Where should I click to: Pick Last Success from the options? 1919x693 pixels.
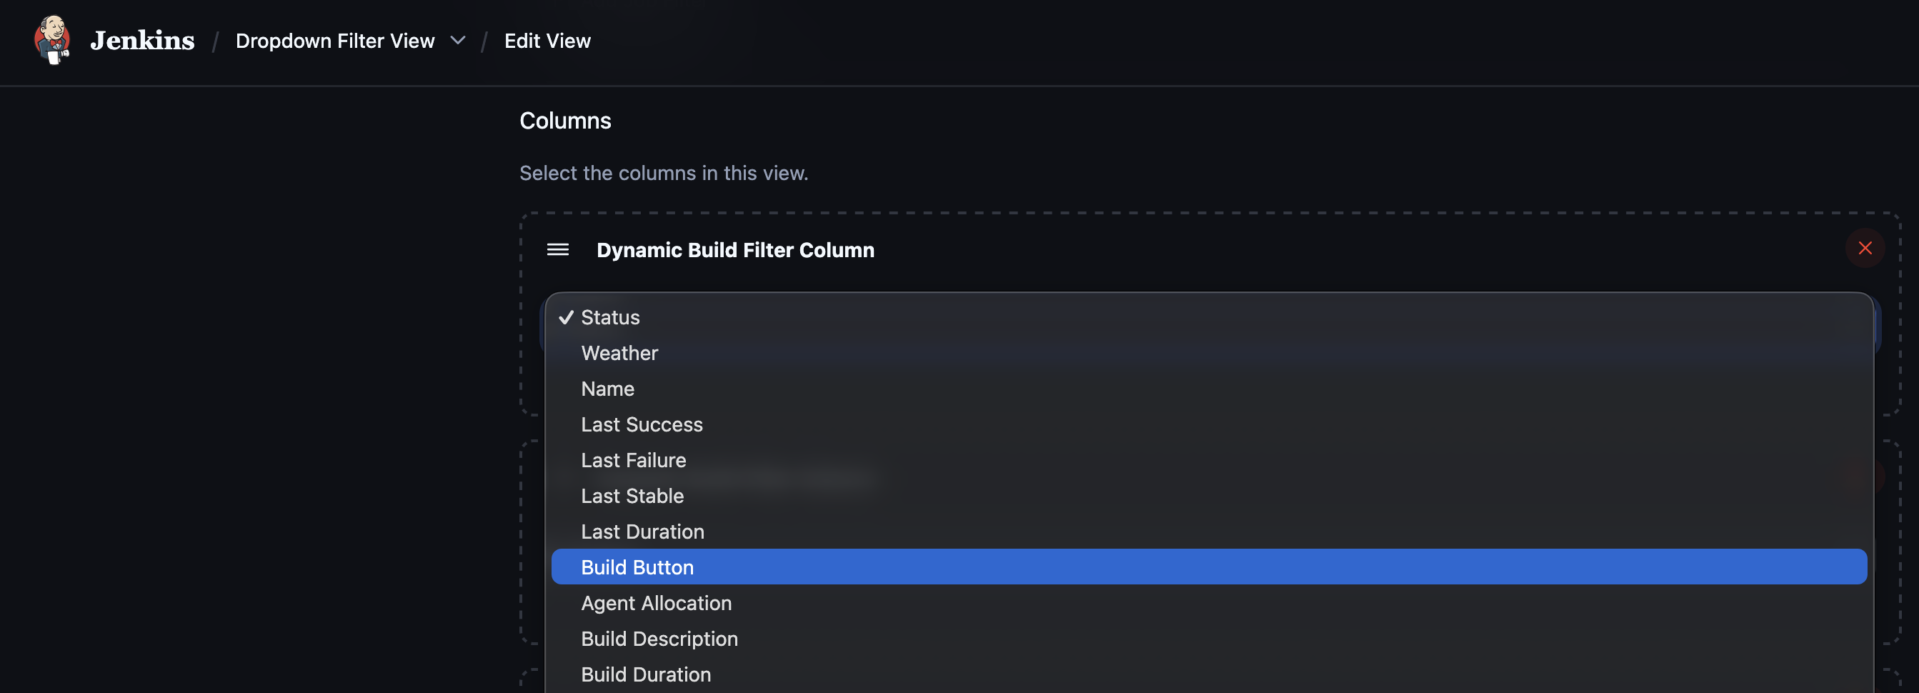click(642, 424)
